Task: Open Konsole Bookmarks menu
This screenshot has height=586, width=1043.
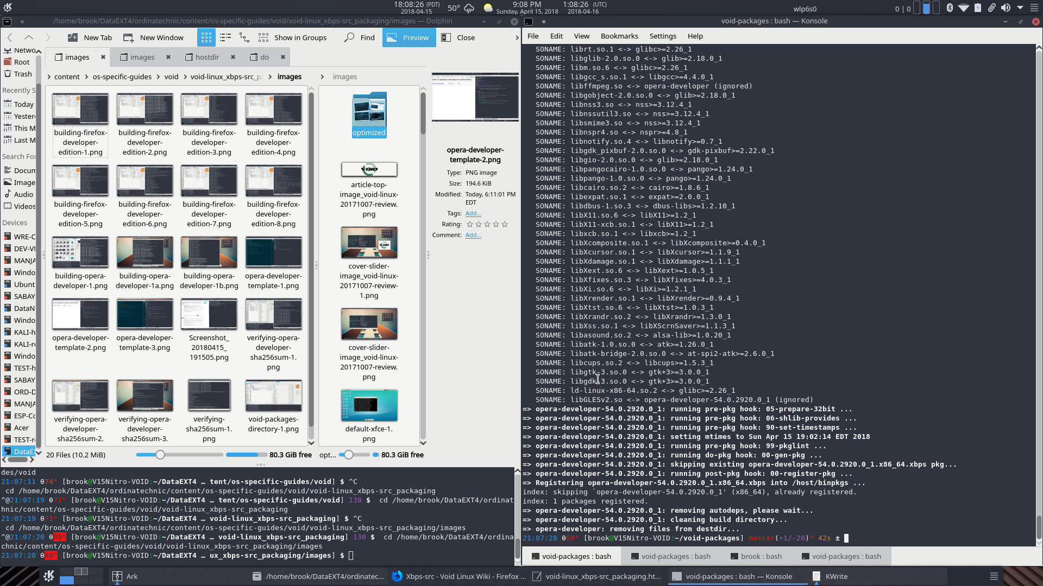Action: point(619,36)
